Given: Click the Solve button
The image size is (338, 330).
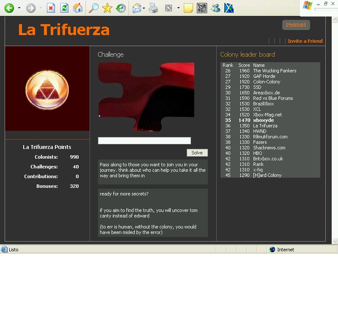Looking at the screenshot, I should pyautogui.click(x=197, y=153).
